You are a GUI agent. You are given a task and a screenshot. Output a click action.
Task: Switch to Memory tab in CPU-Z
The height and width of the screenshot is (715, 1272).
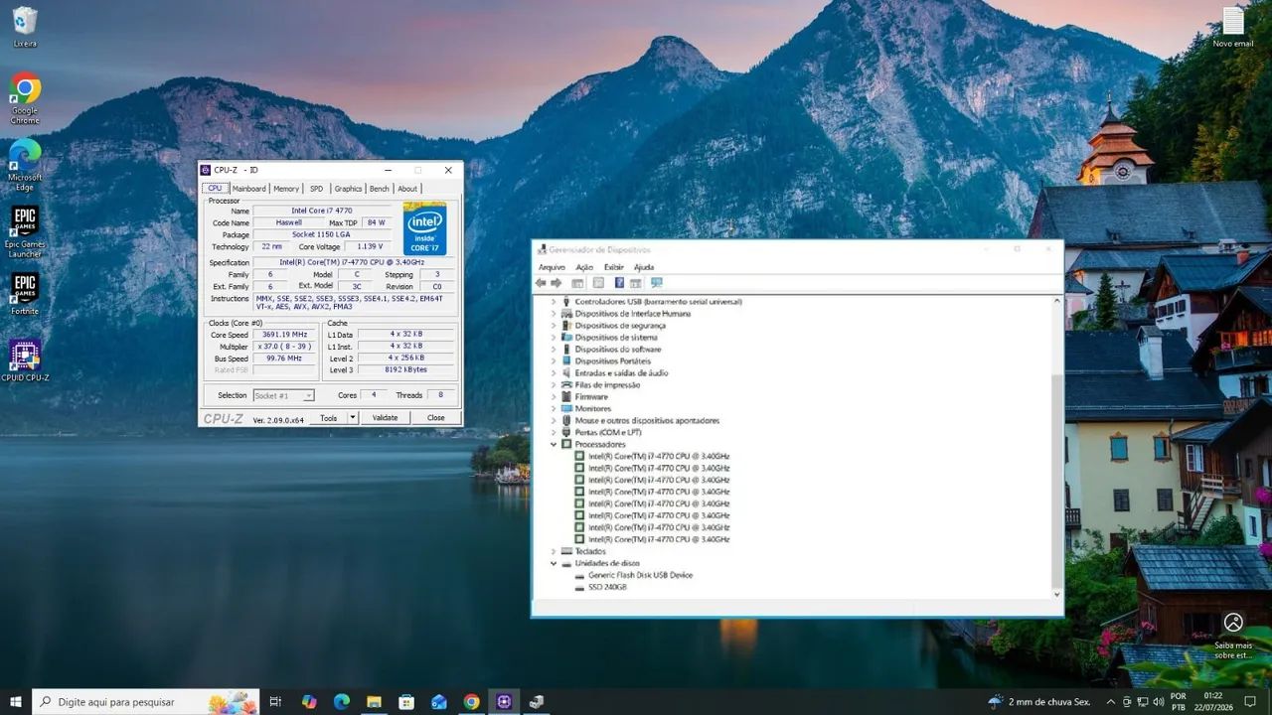(x=286, y=189)
